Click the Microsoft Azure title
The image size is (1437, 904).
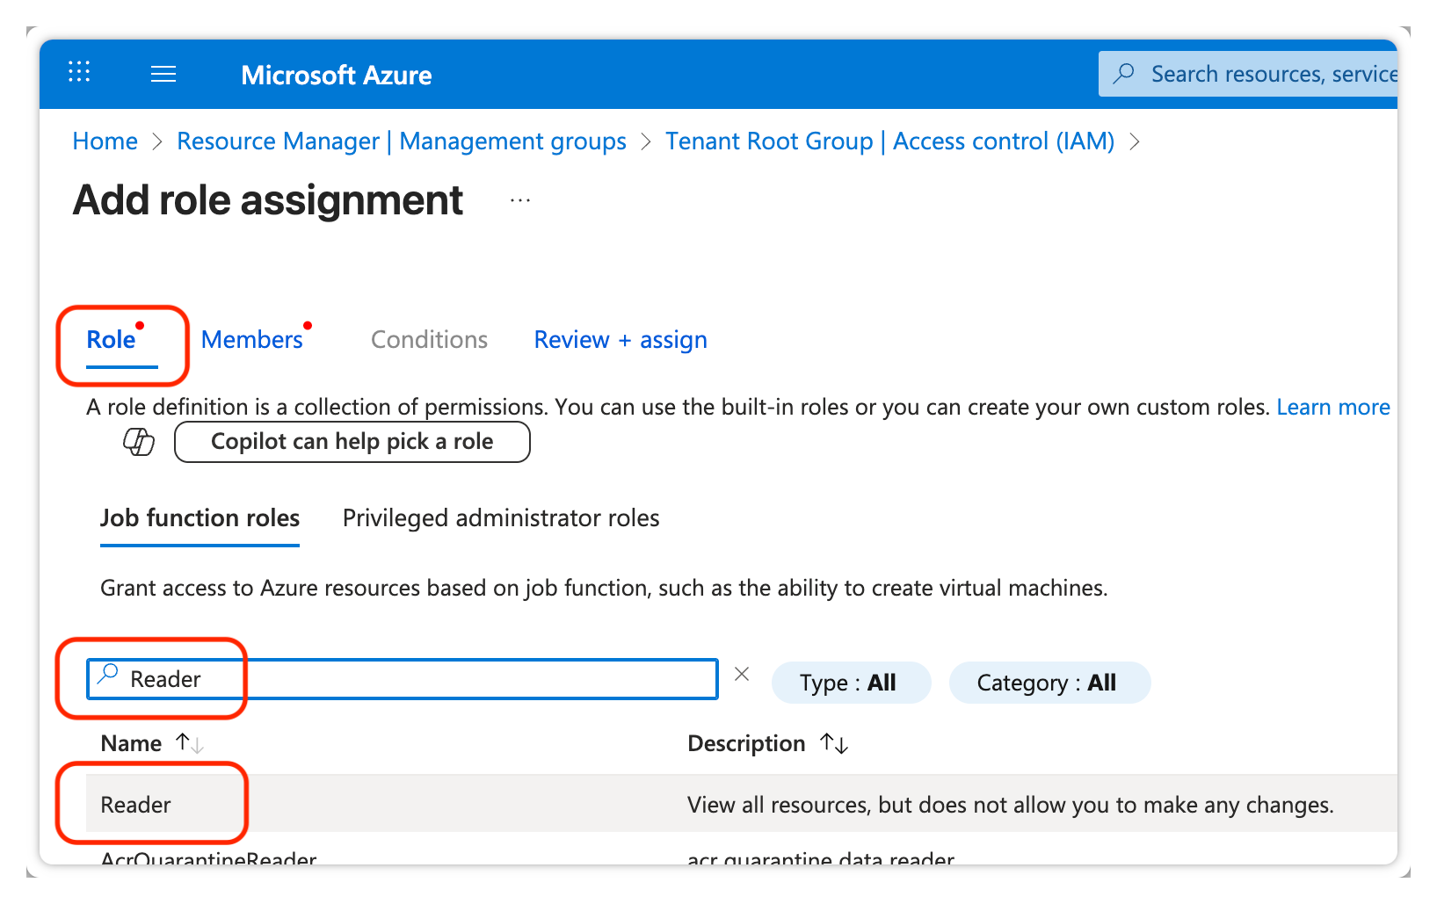[337, 76]
